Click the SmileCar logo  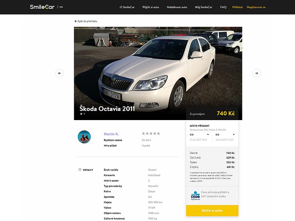point(42,7)
